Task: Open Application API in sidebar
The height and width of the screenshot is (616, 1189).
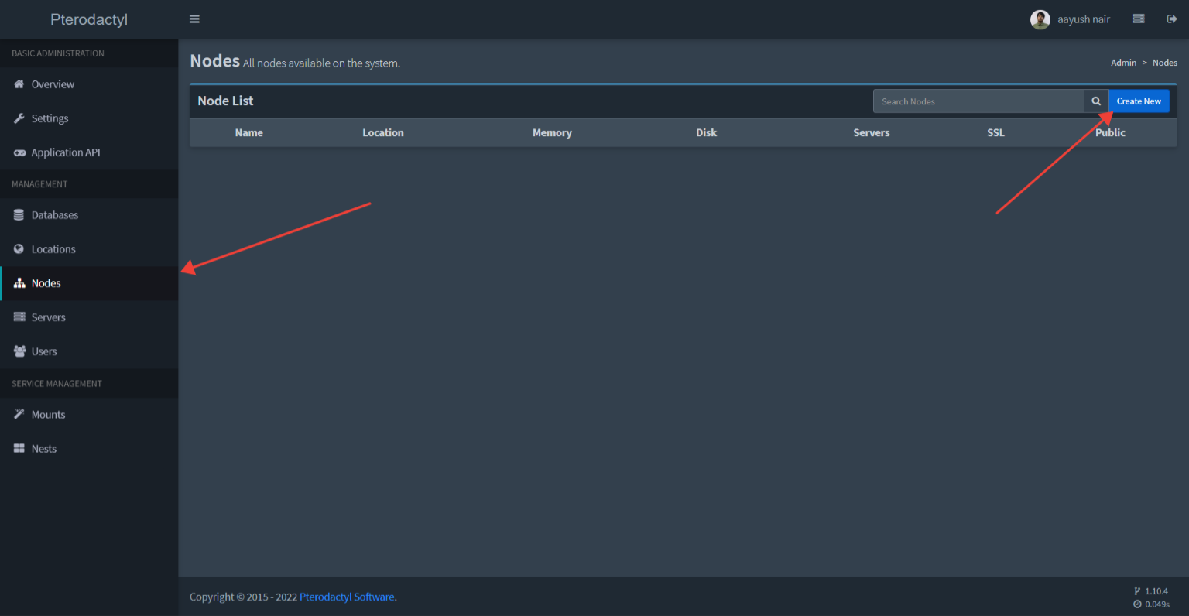Action: [x=66, y=152]
